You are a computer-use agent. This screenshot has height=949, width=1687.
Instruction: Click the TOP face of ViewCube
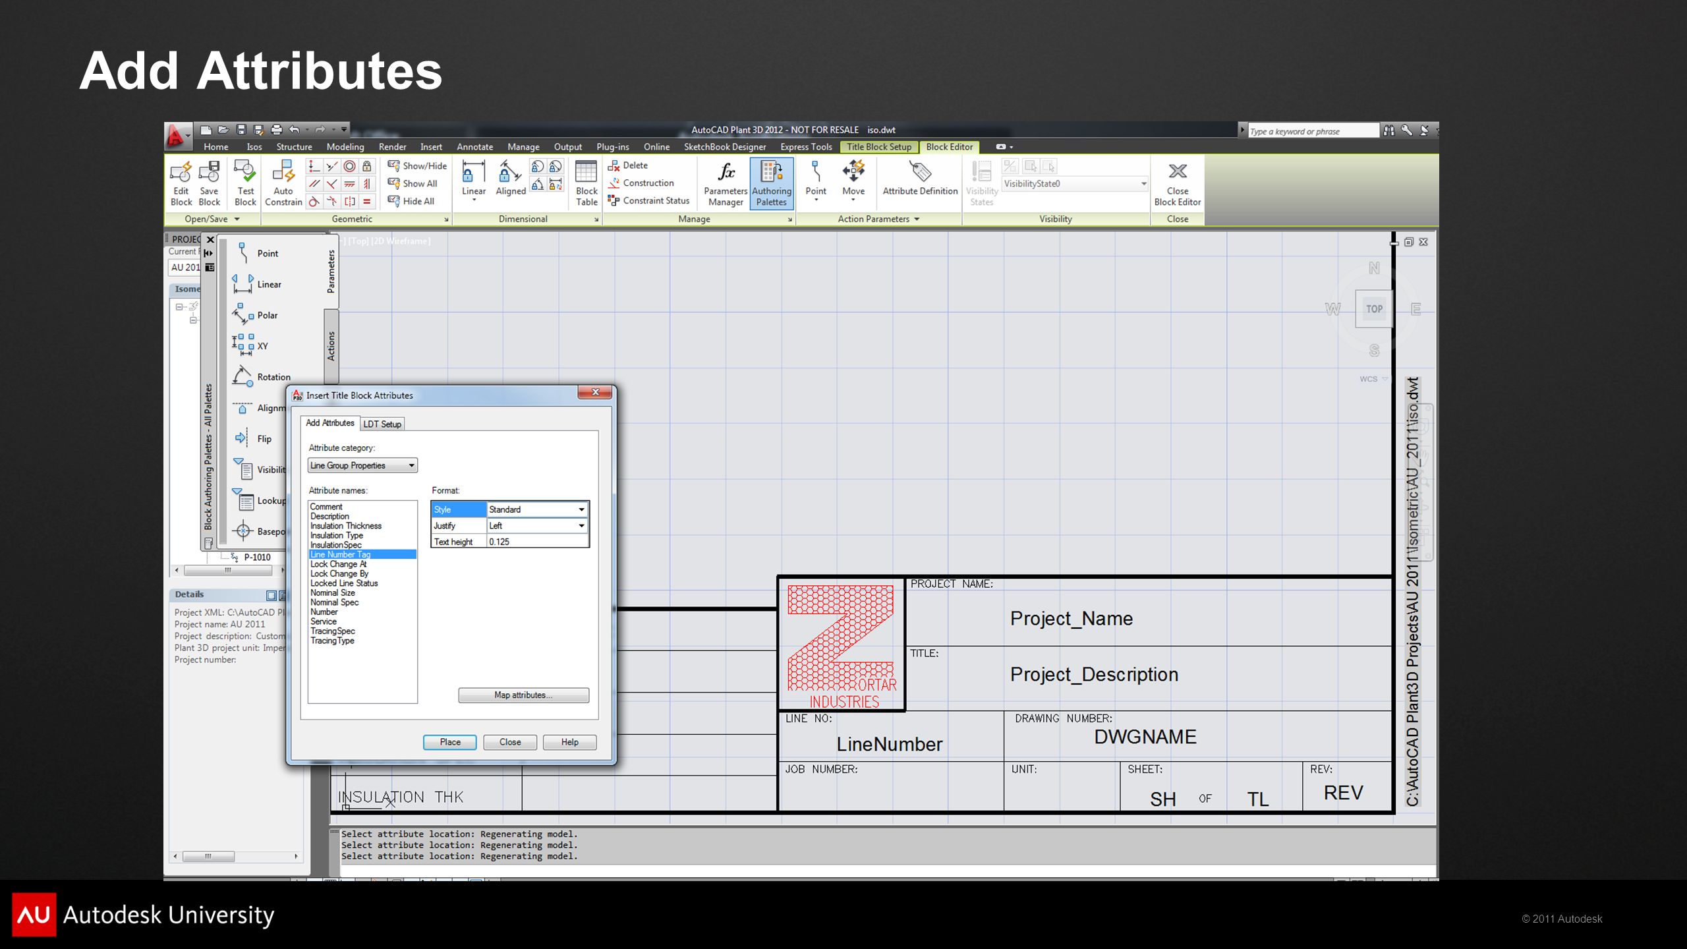(1374, 308)
